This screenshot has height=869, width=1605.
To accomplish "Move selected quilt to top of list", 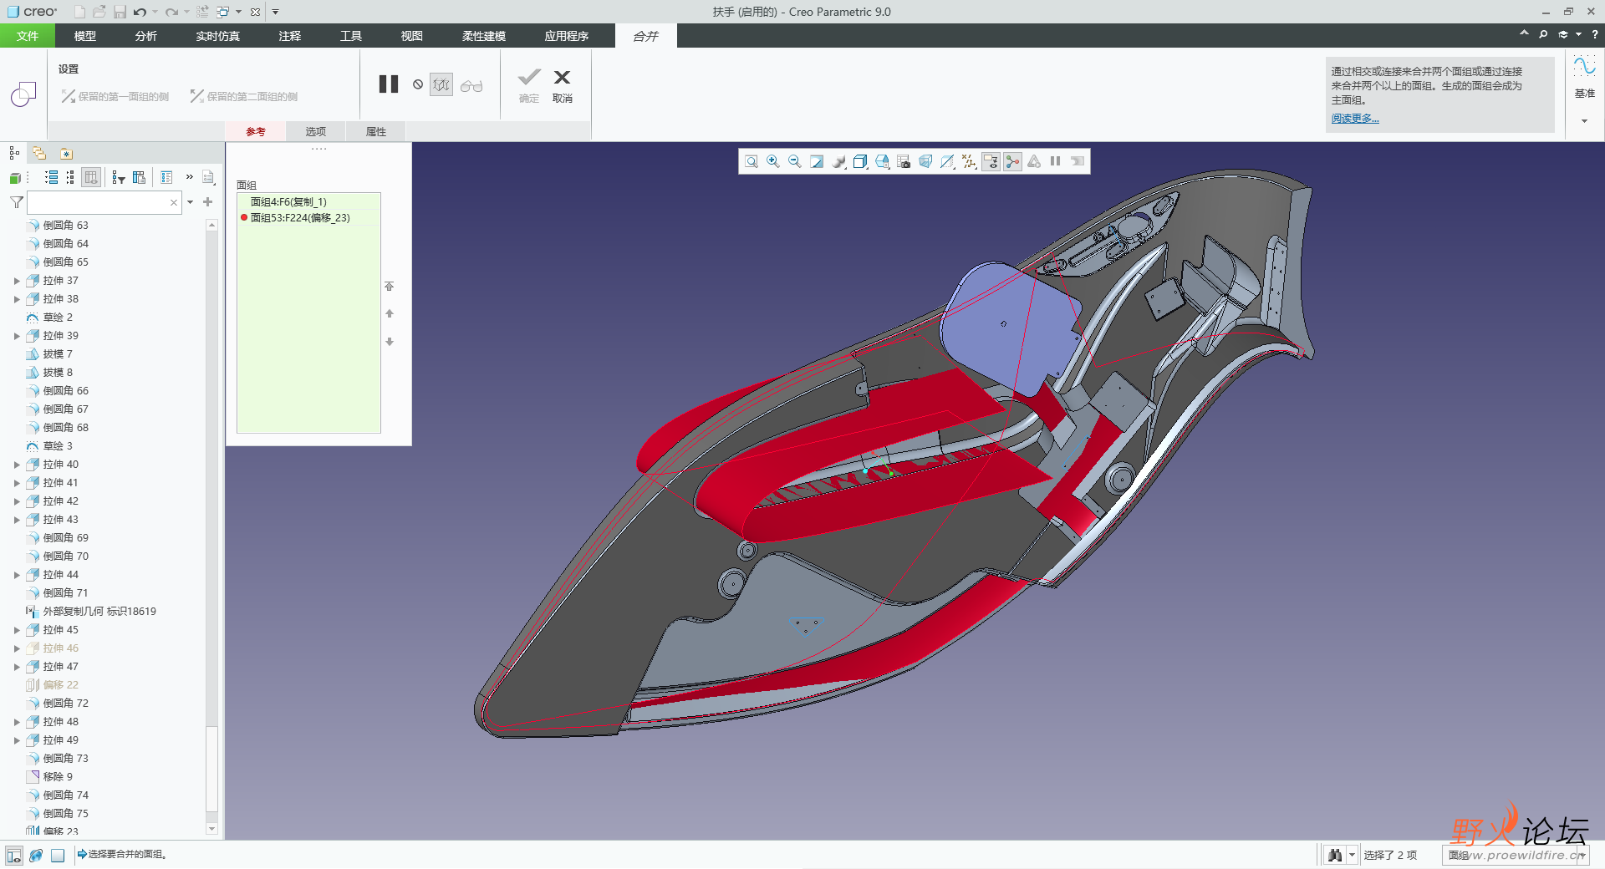I will (x=390, y=286).
